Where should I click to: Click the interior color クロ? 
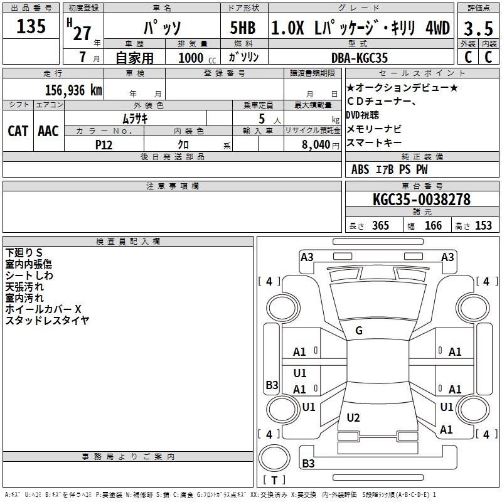click(x=183, y=145)
